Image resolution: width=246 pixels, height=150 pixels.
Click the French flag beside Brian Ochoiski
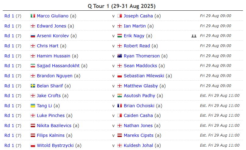(120, 106)
